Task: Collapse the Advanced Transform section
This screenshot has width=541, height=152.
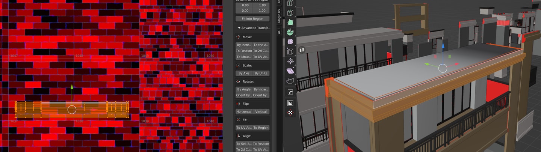Action: coord(253,28)
